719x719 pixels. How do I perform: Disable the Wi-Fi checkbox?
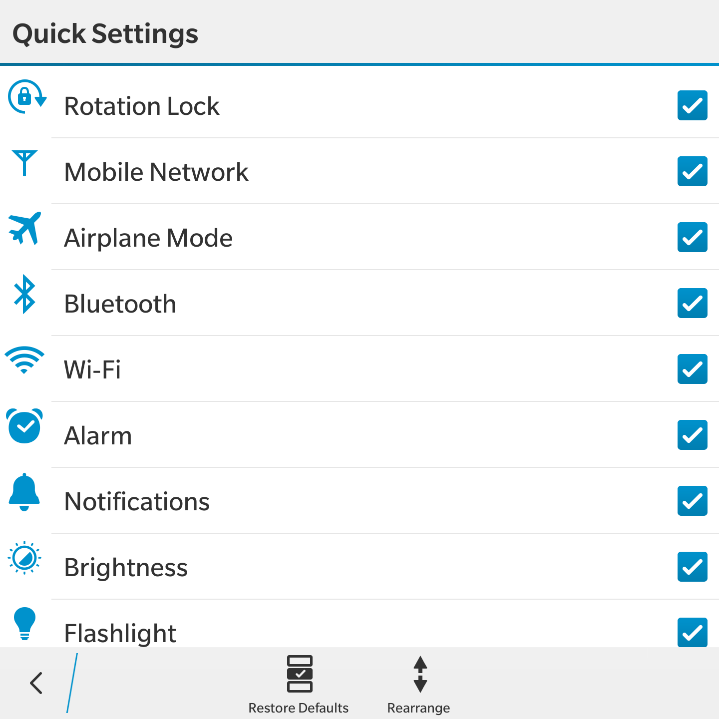pos(693,369)
